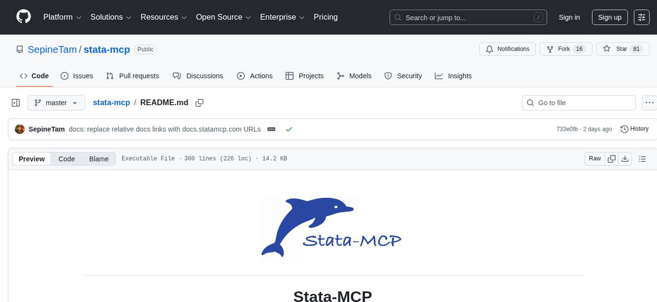Expand the truncated commit message ellipsis
The image size is (657, 302).
(271, 129)
